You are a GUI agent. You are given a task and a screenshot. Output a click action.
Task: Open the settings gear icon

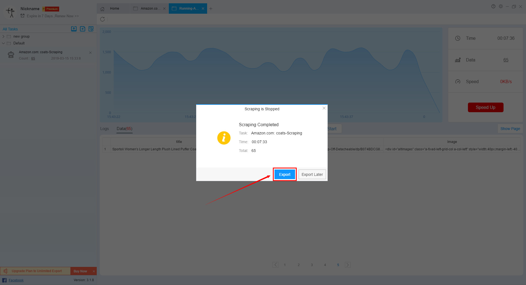(501, 6)
